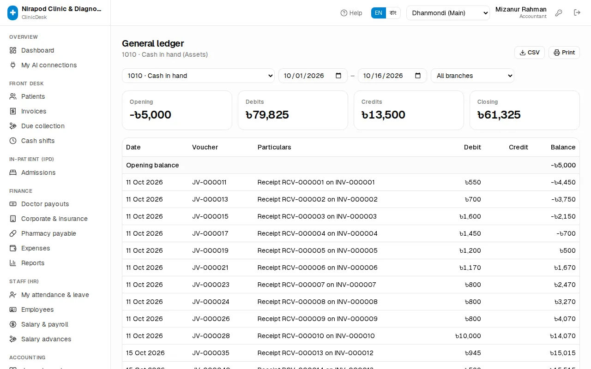The width and height of the screenshot is (591, 369).
Task: Click the ClinicDesk plus logo icon
Action: pyautogui.click(x=12, y=13)
